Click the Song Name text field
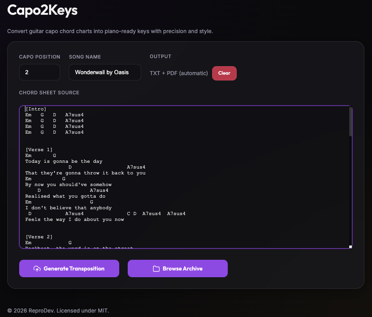 (x=104, y=72)
